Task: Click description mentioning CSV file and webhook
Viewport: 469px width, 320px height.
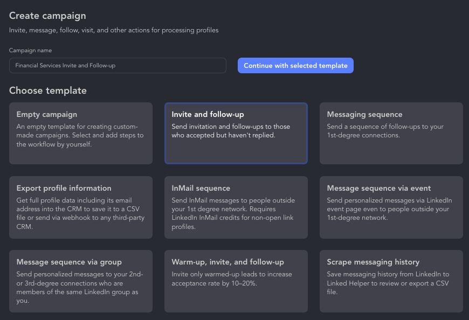Action: point(80,213)
